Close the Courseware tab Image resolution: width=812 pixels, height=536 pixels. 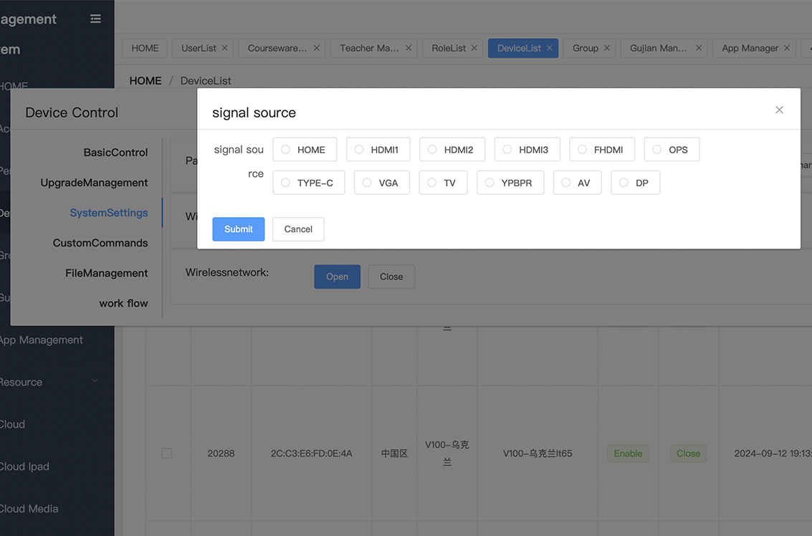pos(316,48)
